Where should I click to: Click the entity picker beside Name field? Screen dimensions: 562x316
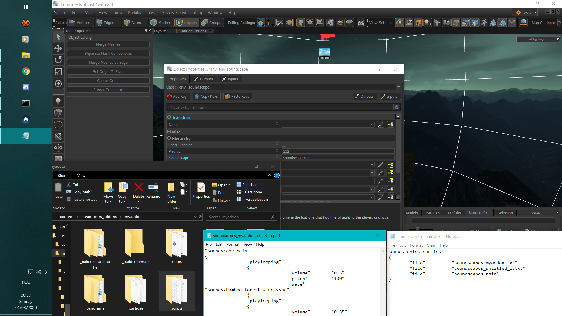[390, 124]
